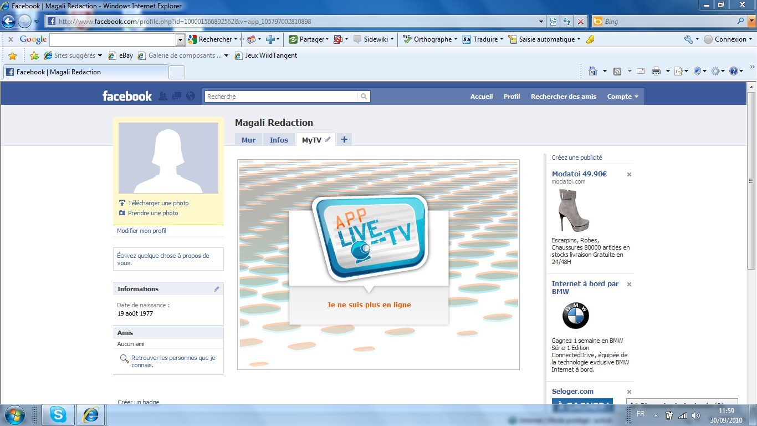Switch to the Infos tab
The image size is (757, 426).
point(279,140)
